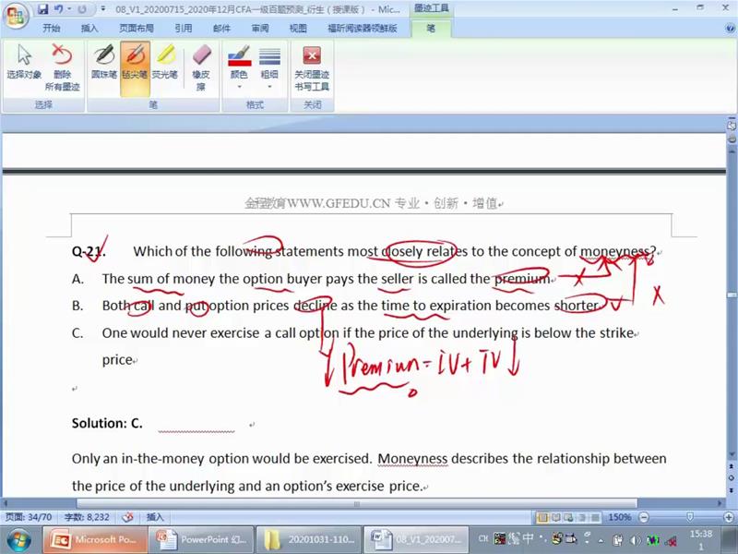Toggle the 毡尖笔 felt-tip pen
738x554 pixels.
(135, 68)
